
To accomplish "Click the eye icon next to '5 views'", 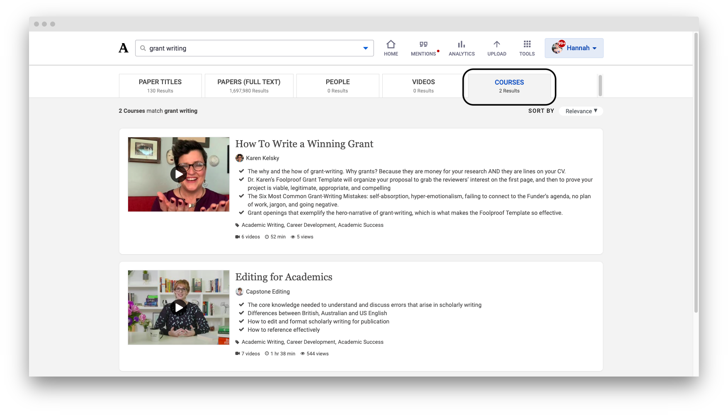I will pyautogui.click(x=293, y=237).
